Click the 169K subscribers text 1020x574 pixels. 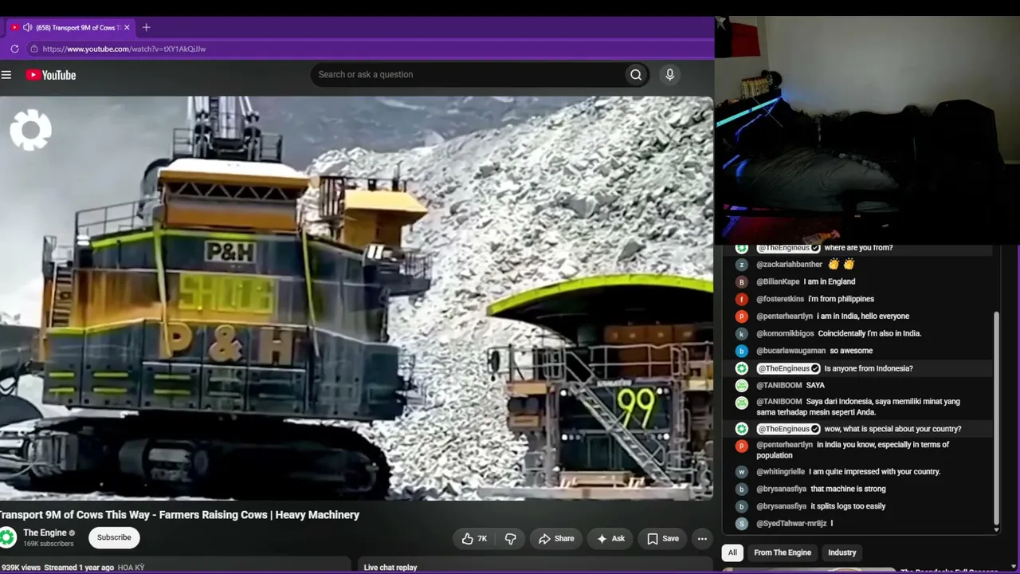point(49,544)
